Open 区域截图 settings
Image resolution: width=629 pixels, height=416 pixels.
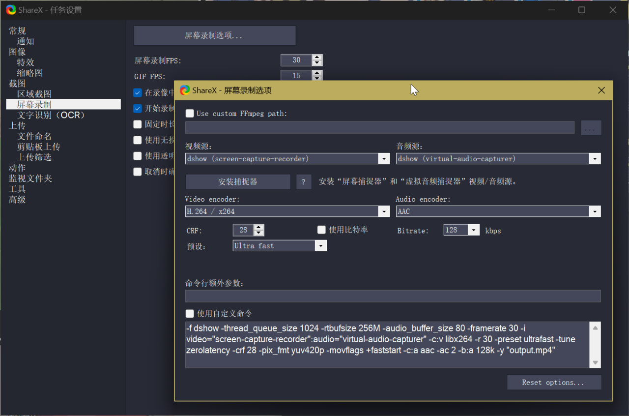click(34, 94)
